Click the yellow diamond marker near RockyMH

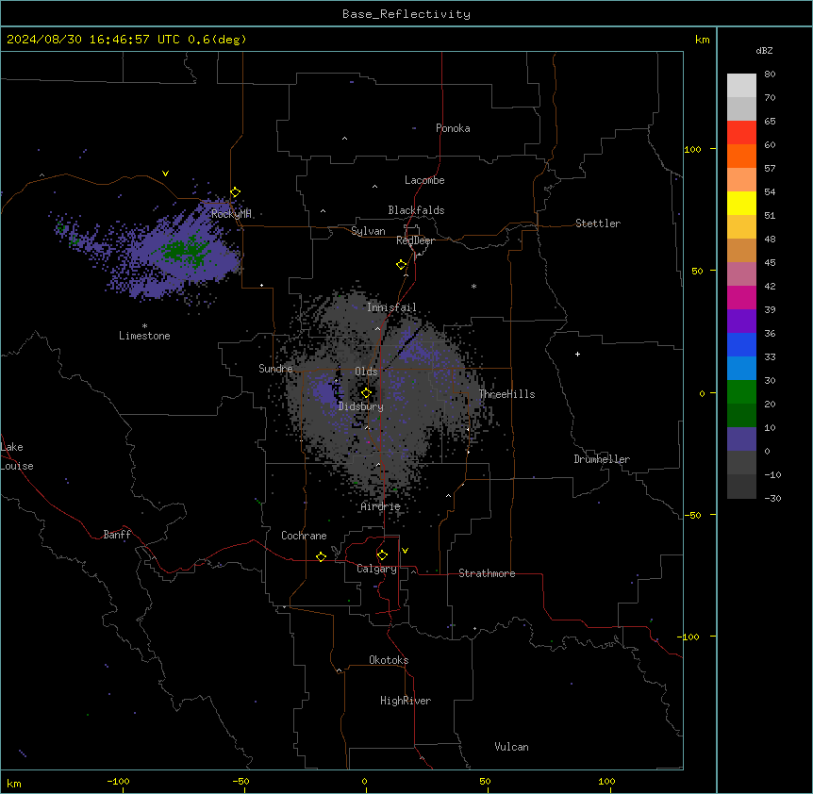point(236,192)
